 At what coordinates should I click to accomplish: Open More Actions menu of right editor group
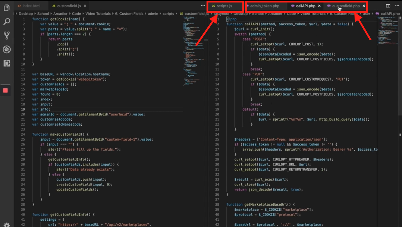click(x=397, y=6)
